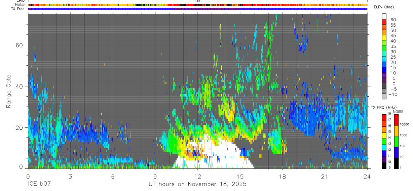Viewport: 413px width, 191px height.
Task: Click the red 17–18 MHz TX FRQ swatch
Action: point(384,117)
